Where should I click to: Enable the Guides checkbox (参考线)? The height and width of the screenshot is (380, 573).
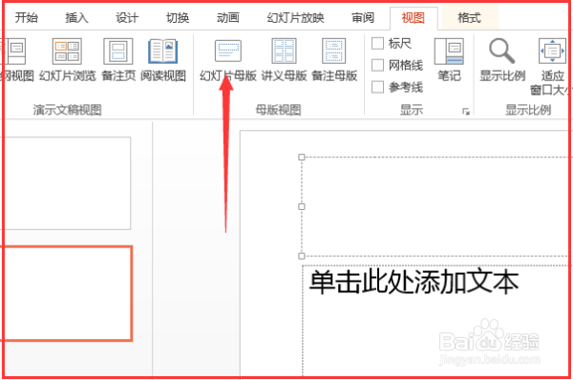coord(377,87)
